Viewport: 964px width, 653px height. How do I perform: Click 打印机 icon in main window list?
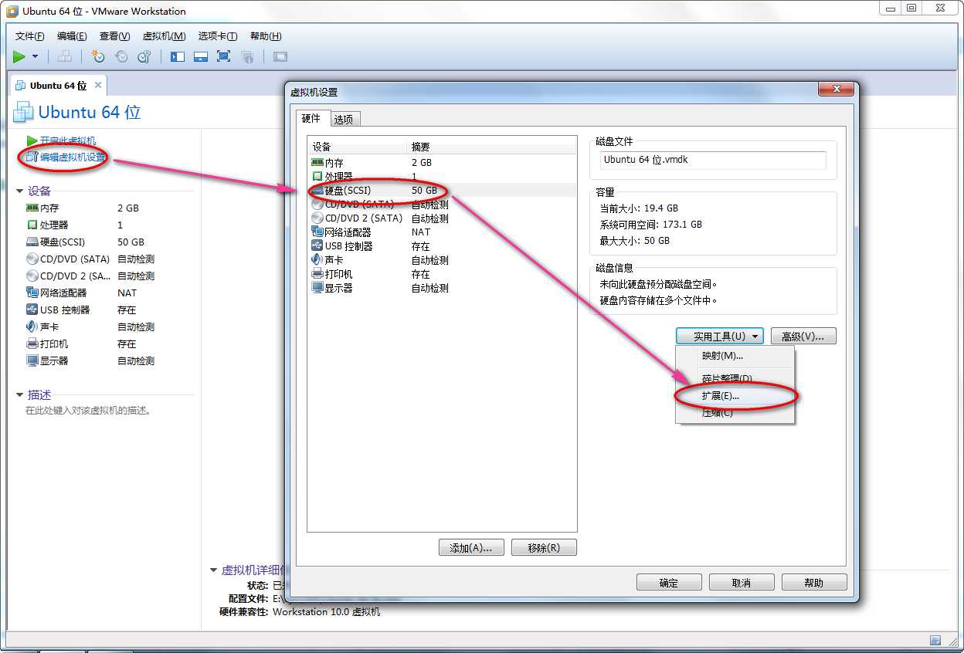pyautogui.click(x=32, y=344)
